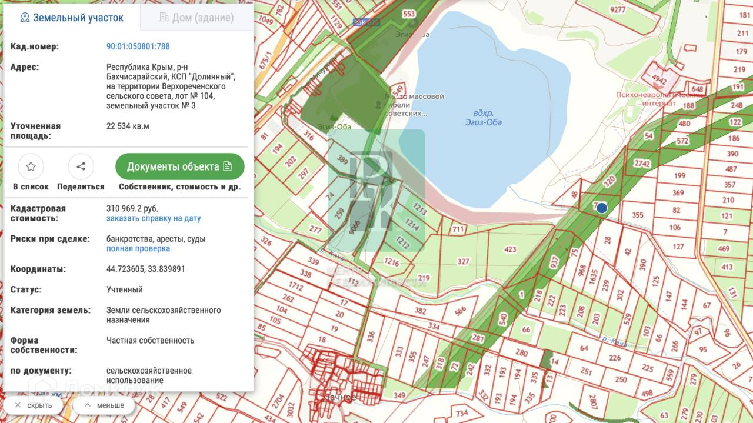Click map parcel number 280
The height and width of the screenshot is (423, 753).
(521, 353)
